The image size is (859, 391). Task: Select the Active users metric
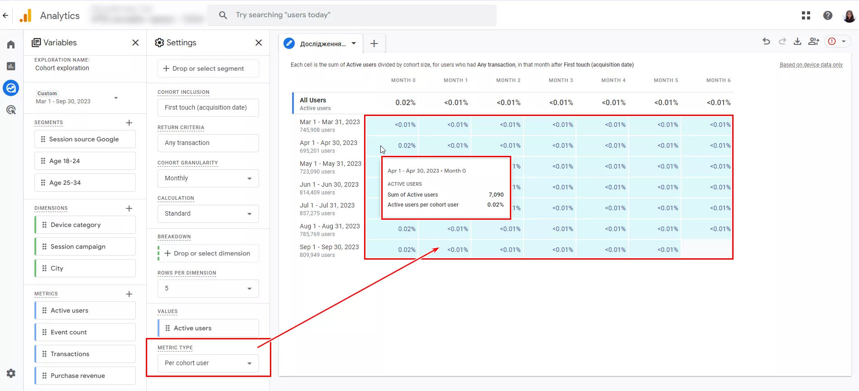(85, 310)
